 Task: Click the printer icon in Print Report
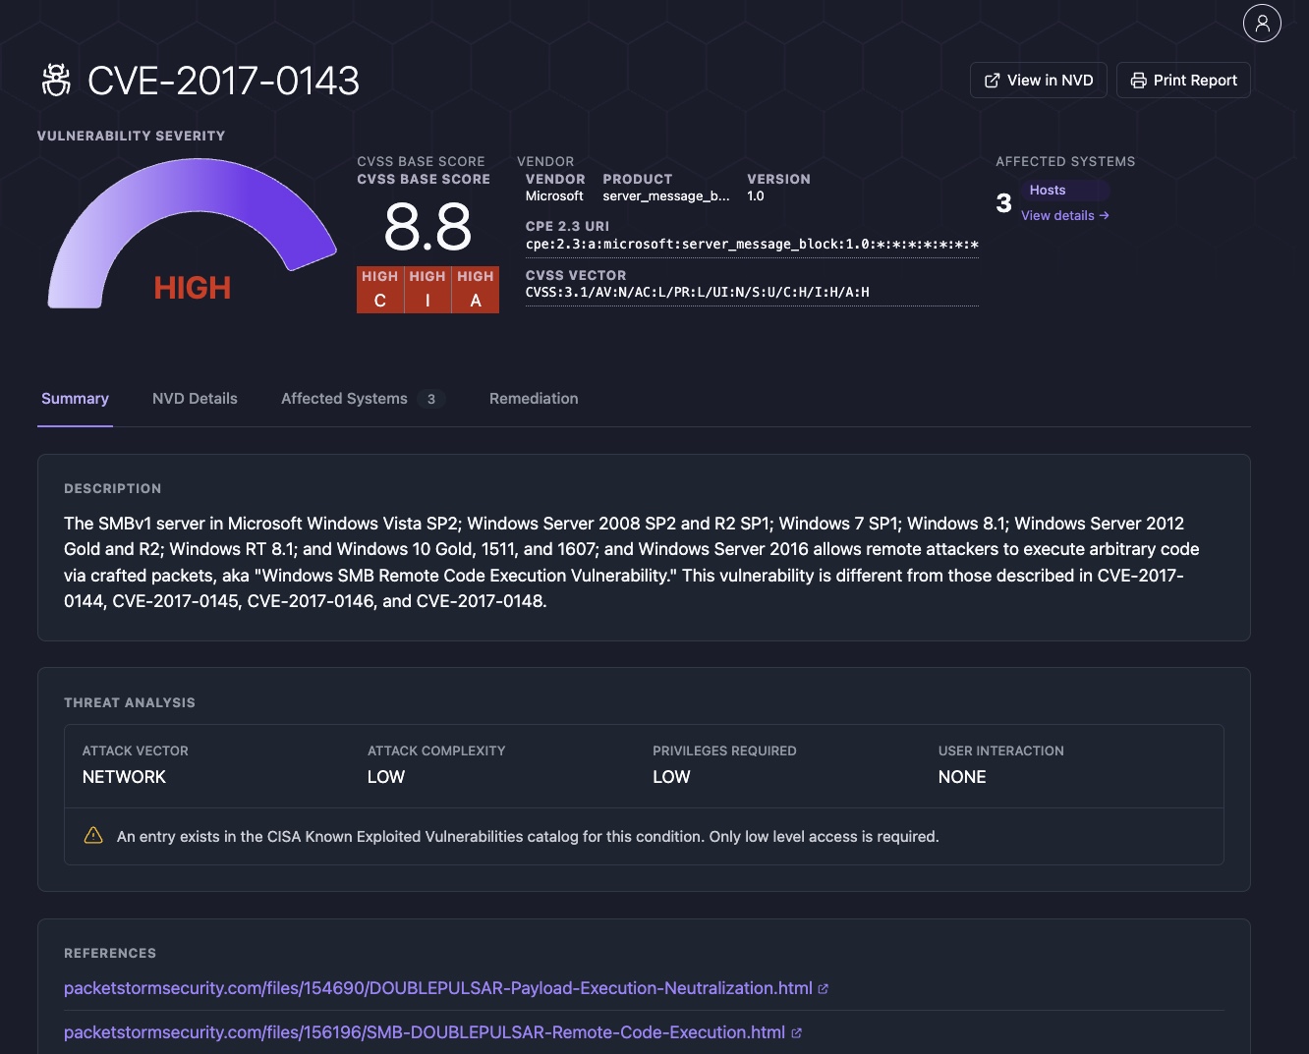tap(1138, 80)
